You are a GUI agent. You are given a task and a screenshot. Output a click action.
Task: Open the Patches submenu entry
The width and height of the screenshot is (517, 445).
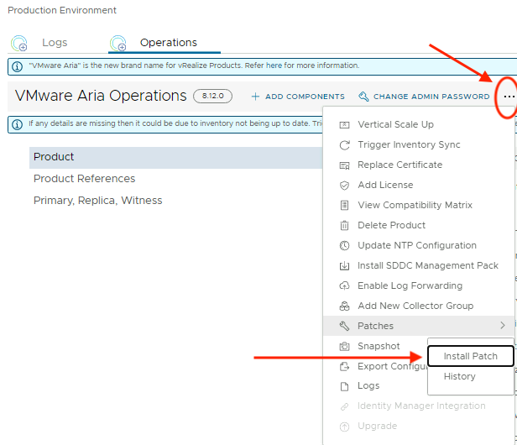(x=419, y=326)
